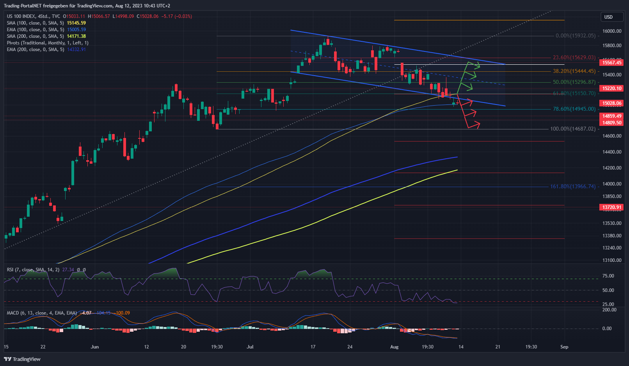Click the 15567.45 red price tag
The image size is (629, 366).
pos(611,63)
